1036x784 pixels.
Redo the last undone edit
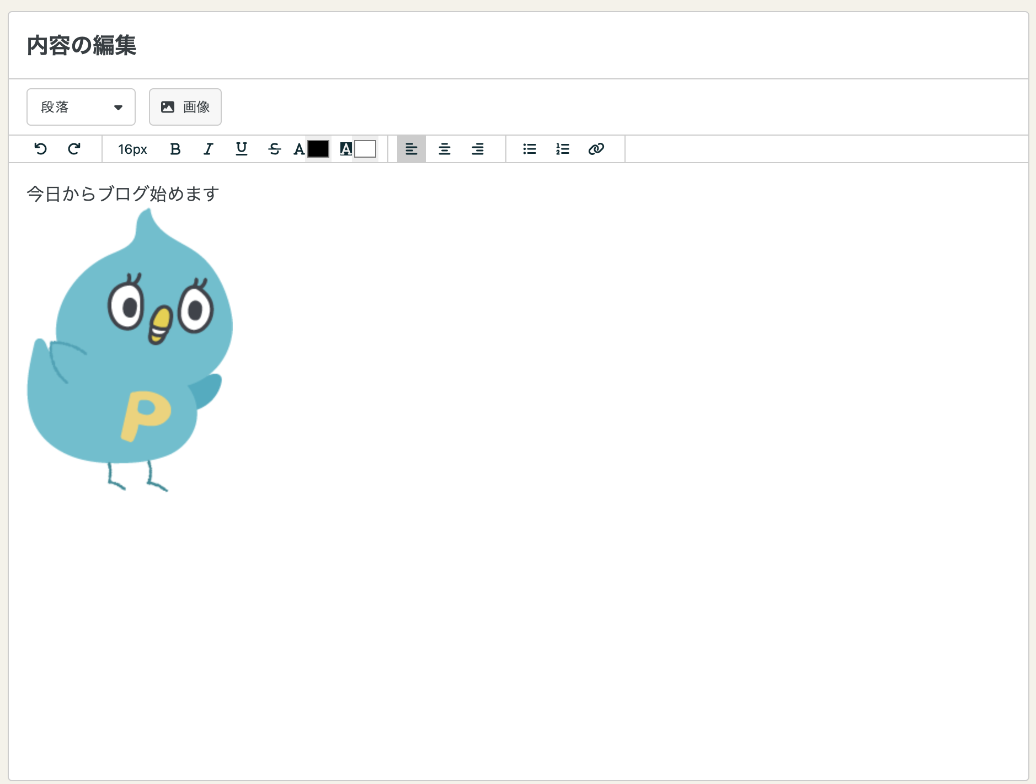(74, 149)
